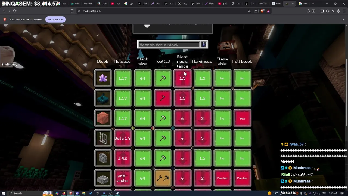The image size is (348, 196).
Task: Click the 'Partial' full block cell
Action: coord(242,178)
